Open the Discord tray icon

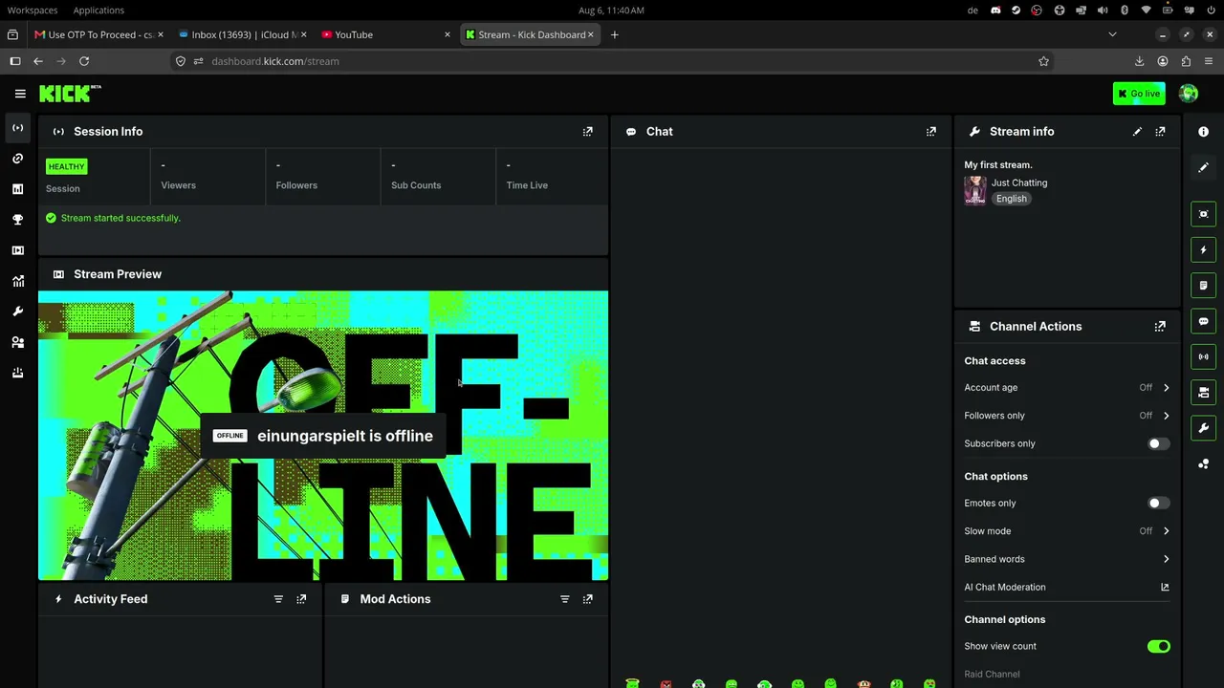995,10
